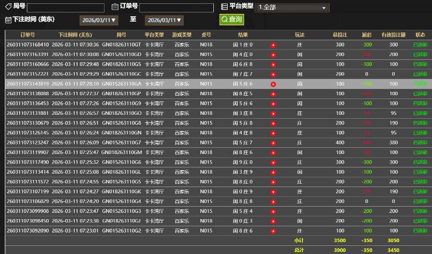Screen dimensions: 432x254
Task: Focus the 局号 input field
Action: (x=66, y=8)
